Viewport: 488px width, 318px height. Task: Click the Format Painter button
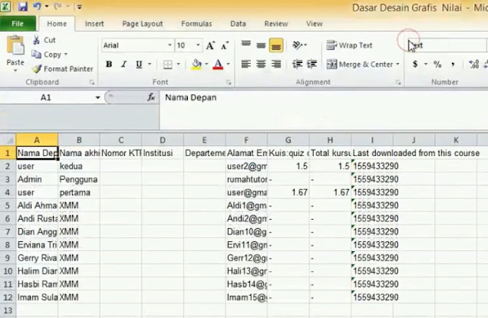pos(62,69)
